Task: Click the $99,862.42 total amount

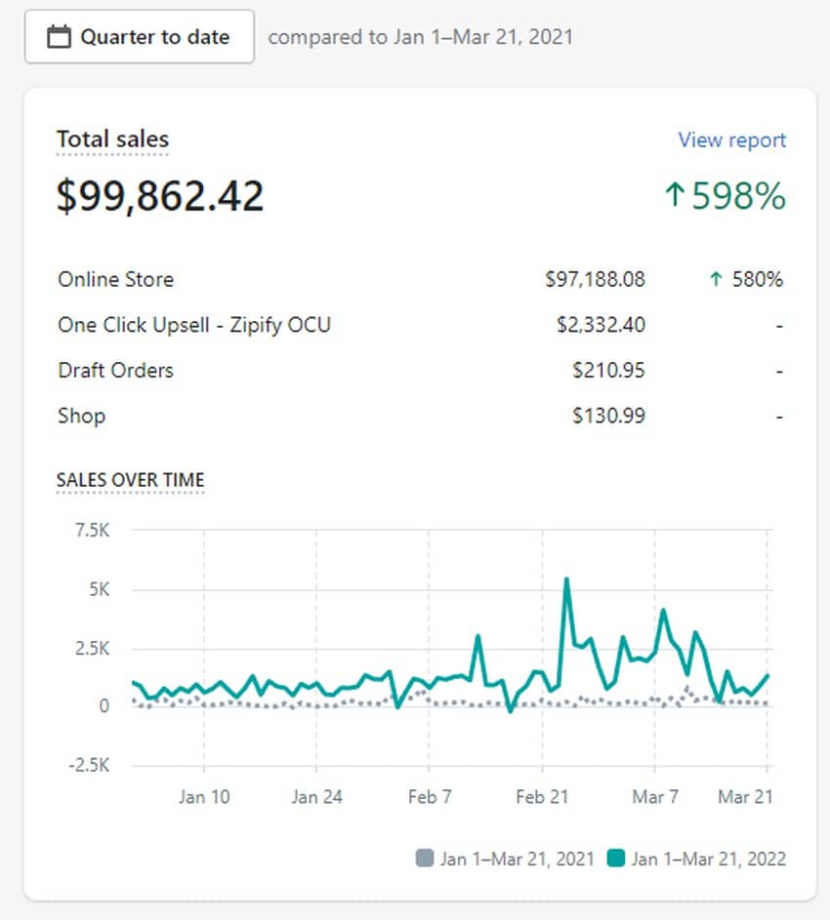Action: [160, 196]
